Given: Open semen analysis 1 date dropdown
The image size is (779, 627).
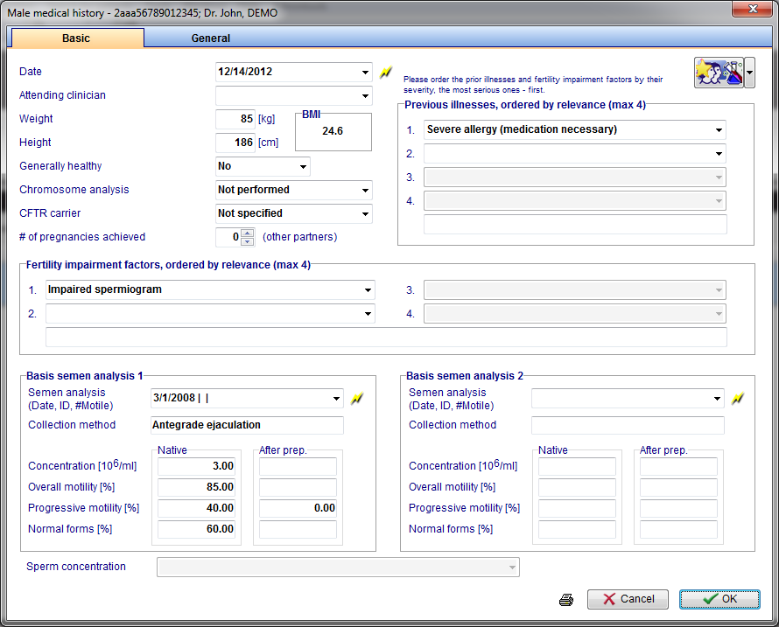Looking at the screenshot, I should 336,398.
